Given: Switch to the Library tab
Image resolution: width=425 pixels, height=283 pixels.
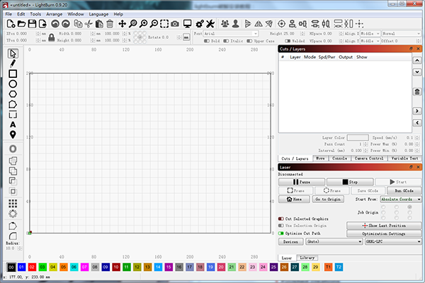Looking at the screenshot, I should tap(307, 258).
